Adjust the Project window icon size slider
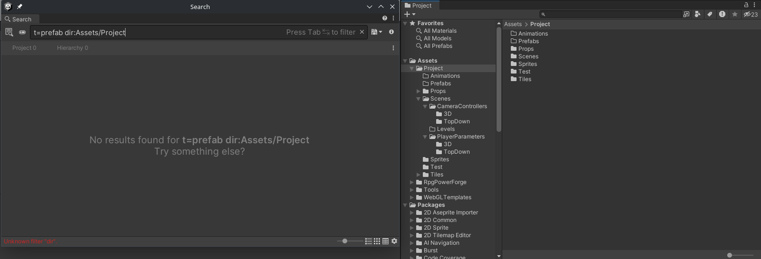The height and width of the screenshot is (259, 761). [x=730, y=255]
